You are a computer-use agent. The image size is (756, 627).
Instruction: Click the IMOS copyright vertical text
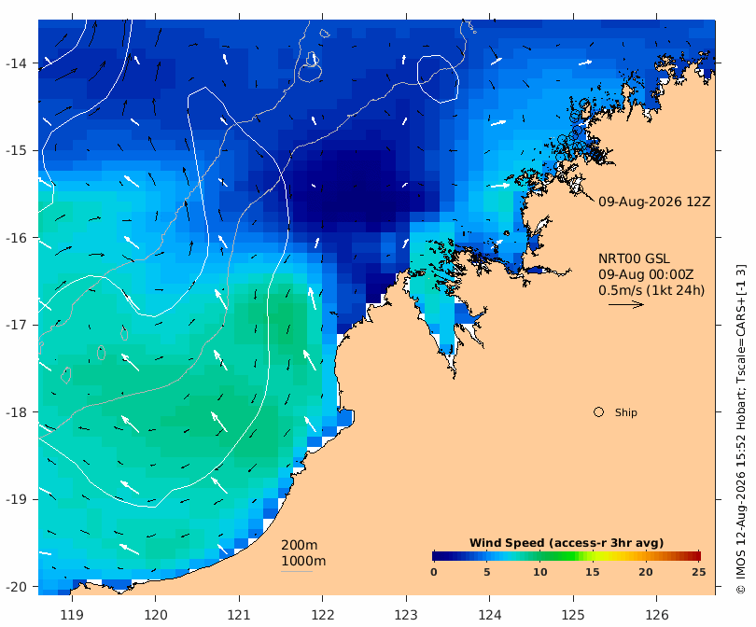[741, 429]
